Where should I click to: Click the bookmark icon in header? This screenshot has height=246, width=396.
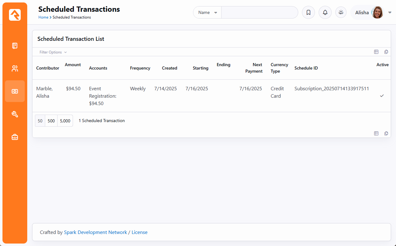(308, 13)
